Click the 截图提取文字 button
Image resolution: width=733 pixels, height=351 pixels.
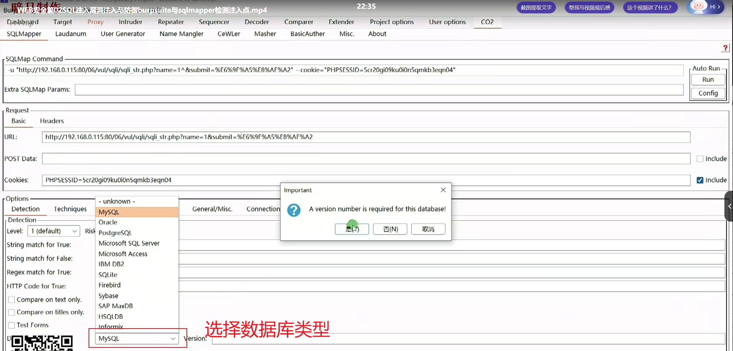point(536,8)
